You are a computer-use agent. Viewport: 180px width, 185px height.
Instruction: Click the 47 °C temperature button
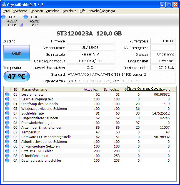point(17,76)
